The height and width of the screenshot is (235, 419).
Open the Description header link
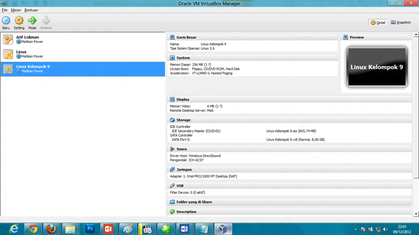pyautogui.click(x=186, y=212)
